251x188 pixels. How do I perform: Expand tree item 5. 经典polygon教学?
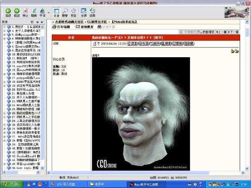[5, 35]
